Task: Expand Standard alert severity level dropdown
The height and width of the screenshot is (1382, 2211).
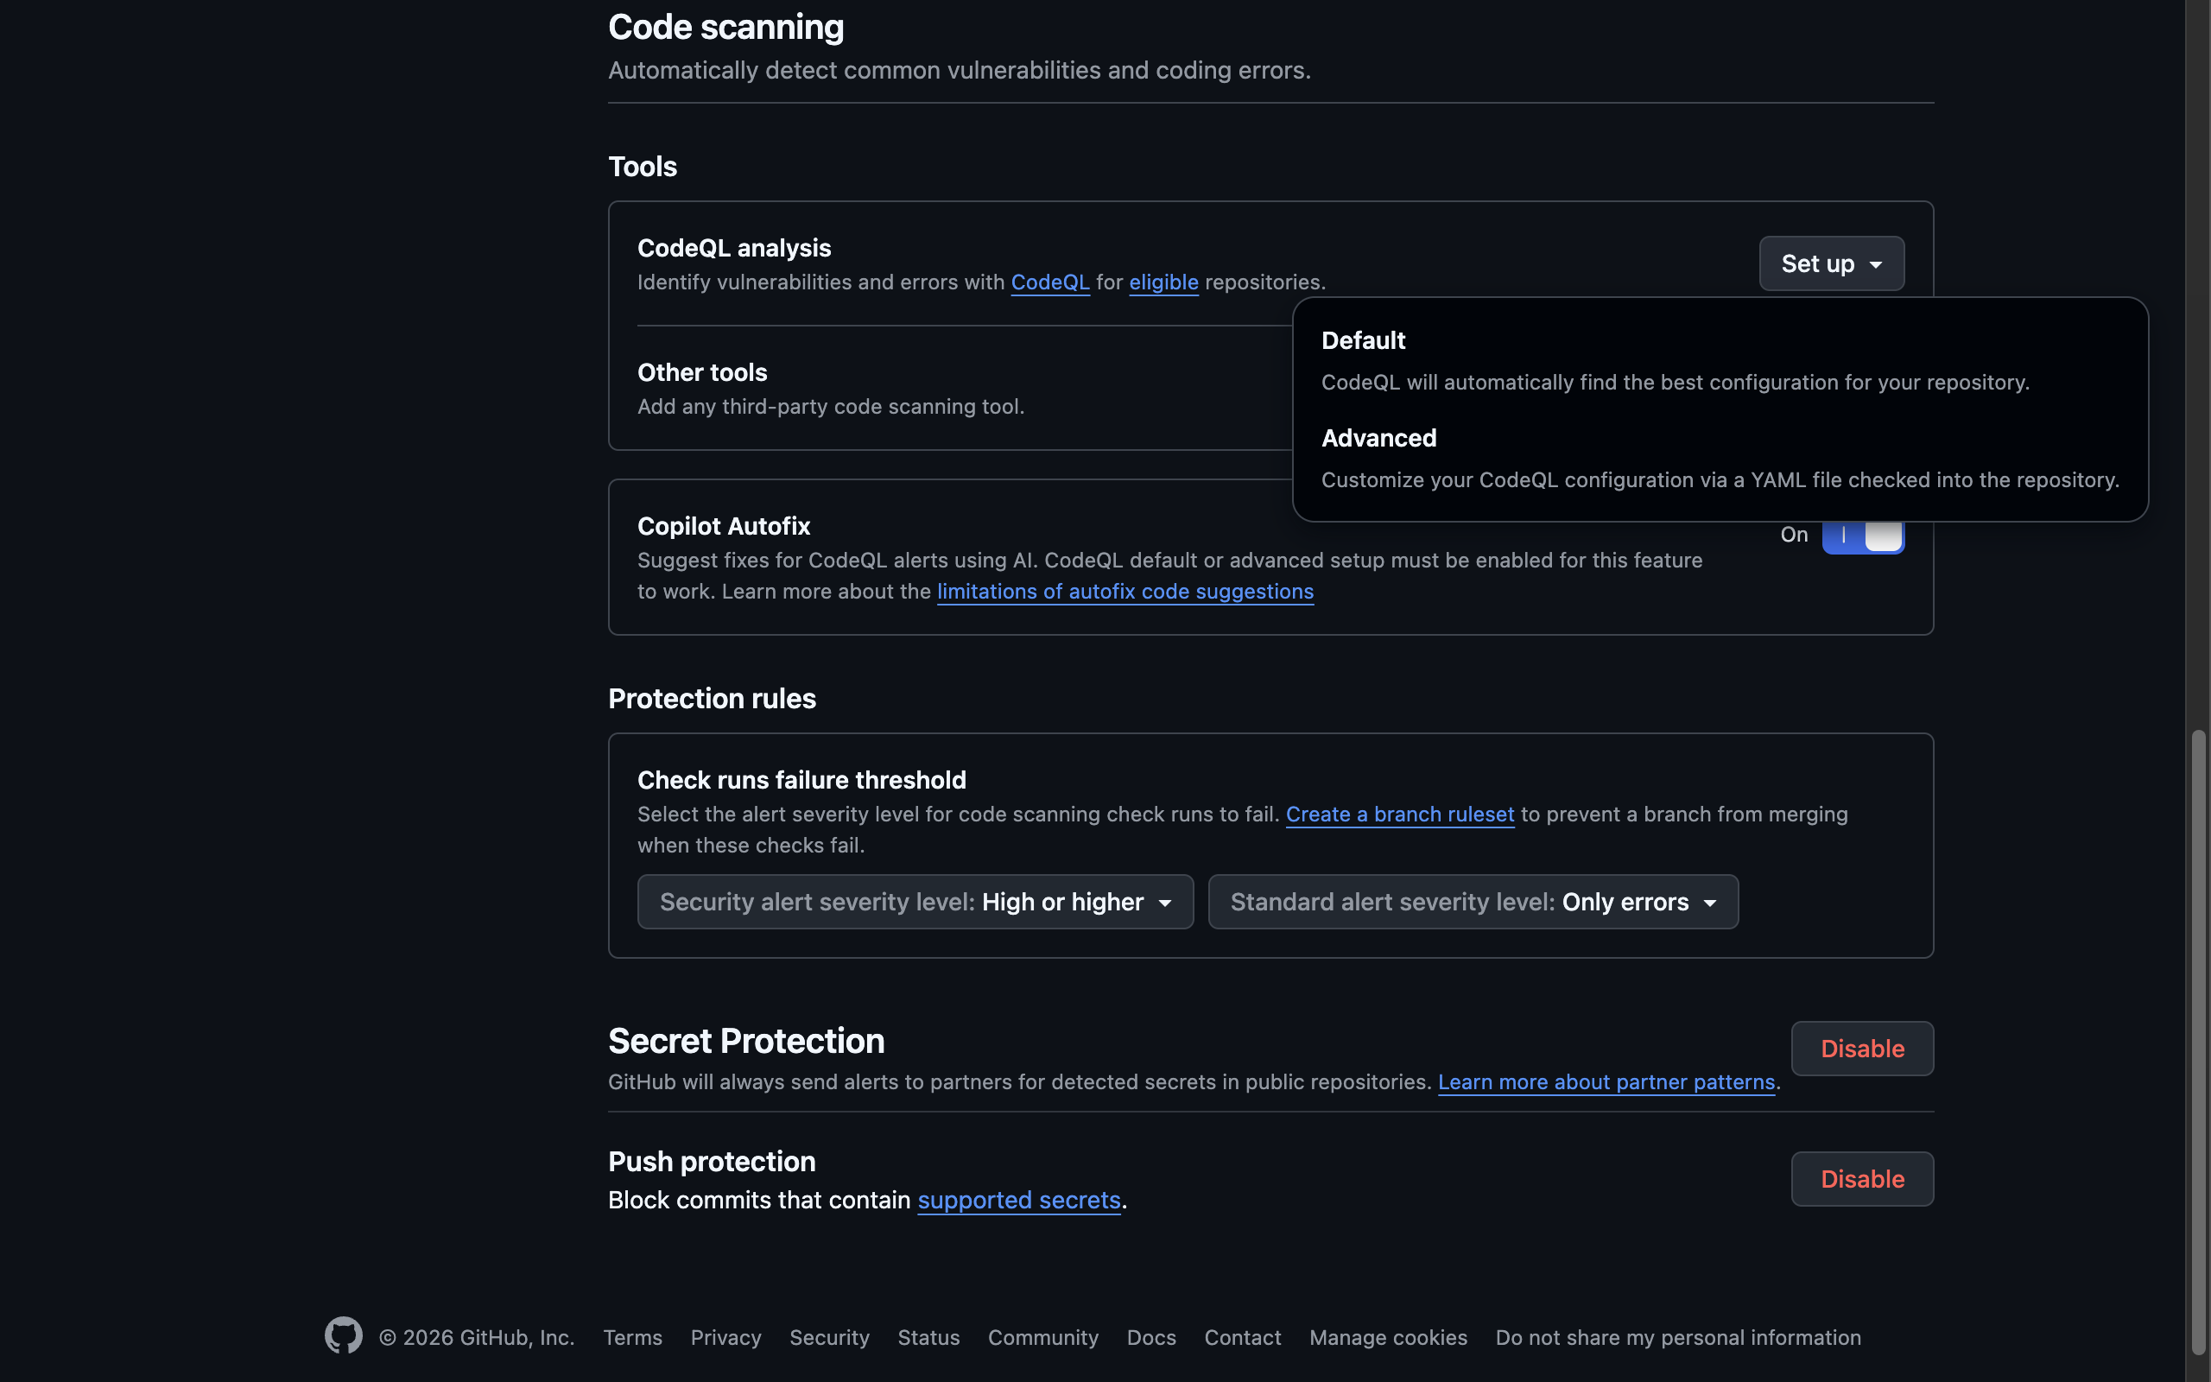Action: click(x=1472, y=902)
